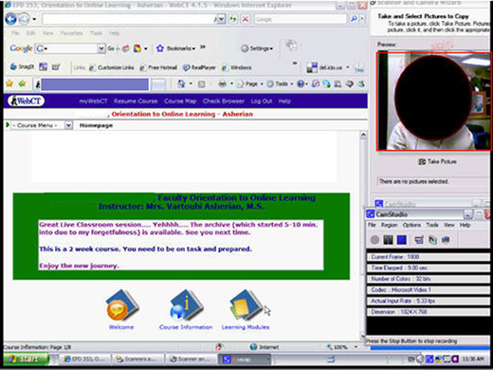Click Take Picture camera button
The image size is (493, 370).
438,161
